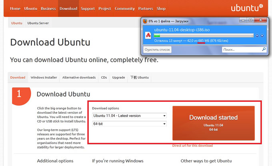Image resolution: width=272 pixels, height=166 pixels.
Task: Cancel the ubuntu-11.04 ISO download
Action: coord(262,36)
